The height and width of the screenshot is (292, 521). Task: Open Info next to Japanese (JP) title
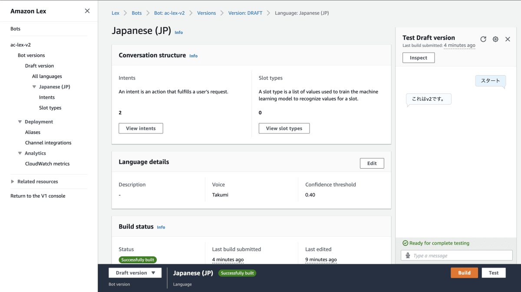tap(178, 33)
